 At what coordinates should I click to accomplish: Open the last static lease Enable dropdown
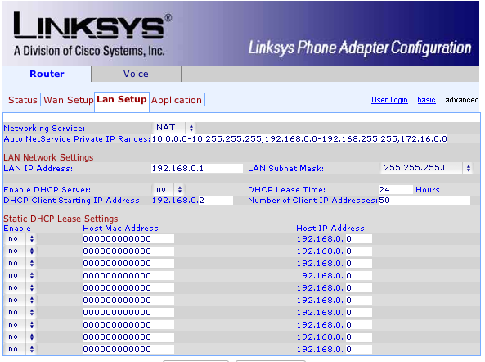click(x=20, y=349)
